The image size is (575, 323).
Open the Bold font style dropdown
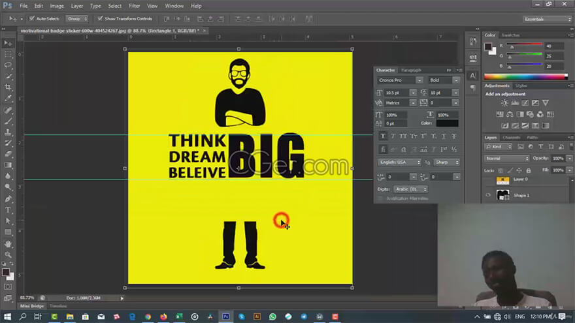[x=456, y=80]
